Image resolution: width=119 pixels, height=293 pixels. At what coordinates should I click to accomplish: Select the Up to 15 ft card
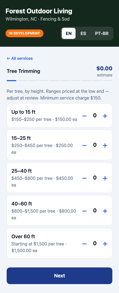click(59, 115)
